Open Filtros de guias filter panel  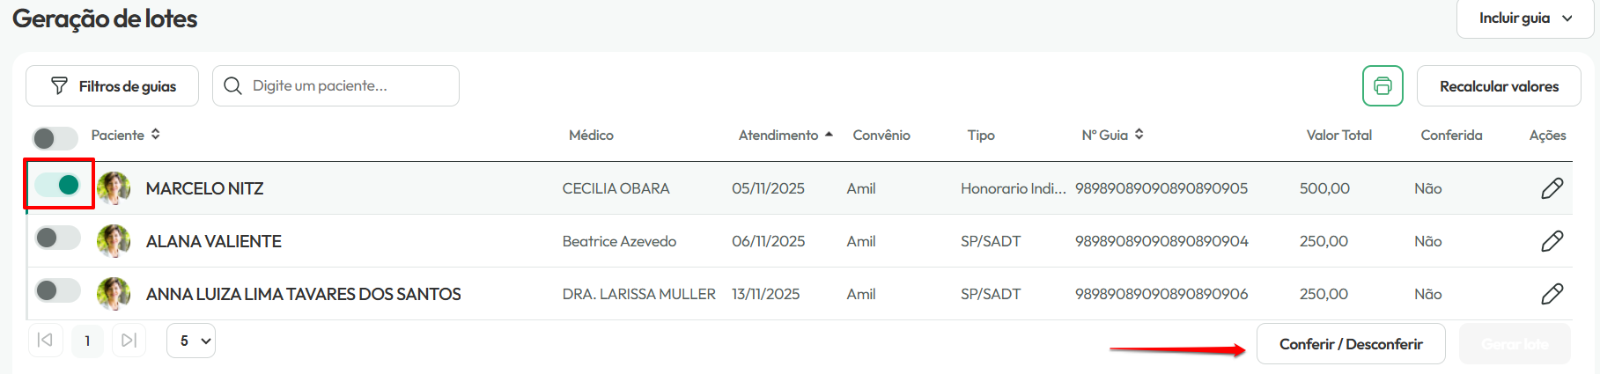pyautogui.click(x=113, y=86)
